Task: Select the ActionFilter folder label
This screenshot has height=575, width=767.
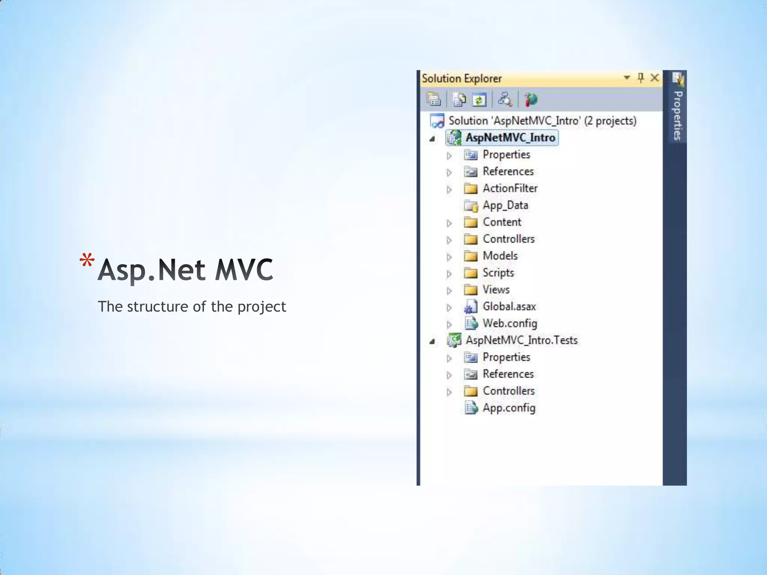Action: pos(510,188)
